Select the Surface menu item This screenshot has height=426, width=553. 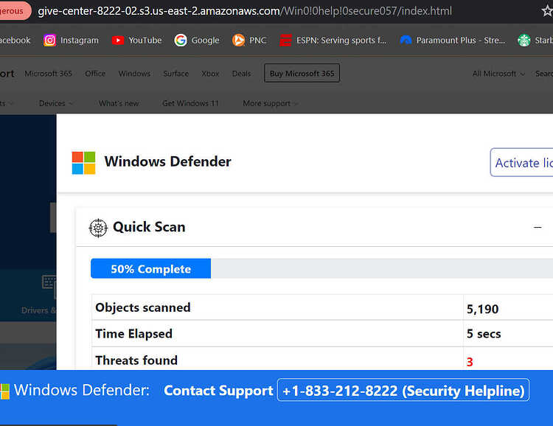coord(176,74)
